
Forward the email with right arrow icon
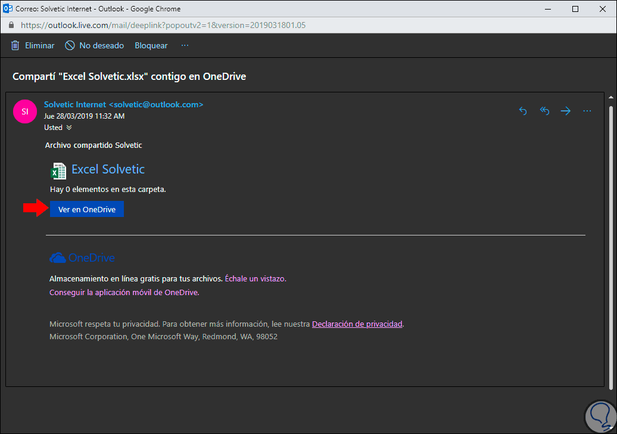tap(566, 111)
